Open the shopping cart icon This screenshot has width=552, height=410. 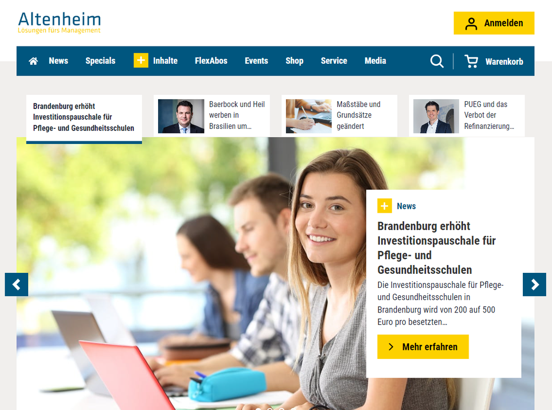pos(471,61)
